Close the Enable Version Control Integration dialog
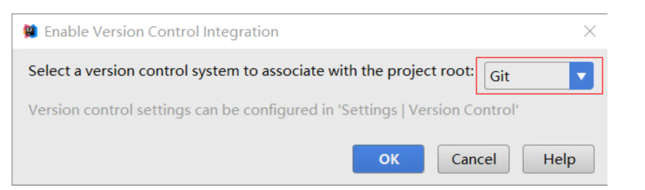The image size is (645, 190). [589, 31]
